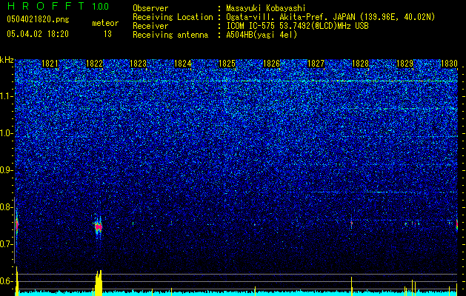Click the tall yellow intensity bar cluster under 1822

(99, 283)
